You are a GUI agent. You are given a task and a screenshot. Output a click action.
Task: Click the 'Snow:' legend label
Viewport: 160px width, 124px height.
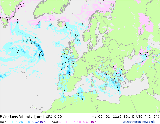tap(54, 122)
